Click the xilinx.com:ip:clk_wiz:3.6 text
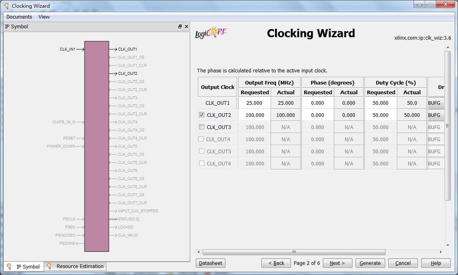Image resolution: width=458 pixels, height=275 pixels. click(422, 38)
